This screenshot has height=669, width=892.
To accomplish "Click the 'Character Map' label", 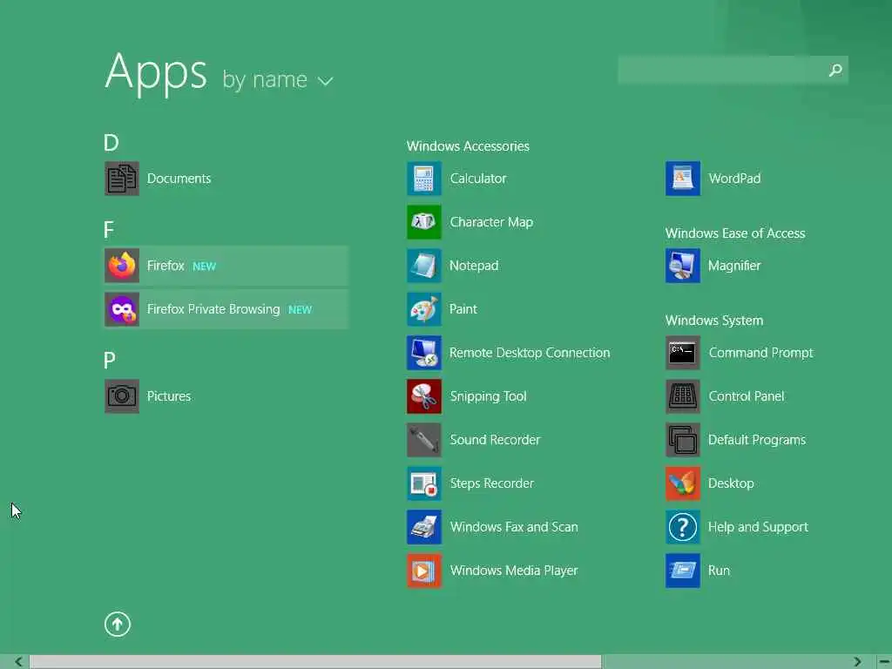I will pyautogui.click(x=491, y=222).
